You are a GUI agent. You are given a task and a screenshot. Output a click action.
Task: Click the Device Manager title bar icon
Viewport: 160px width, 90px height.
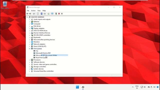tap(27, 7)
